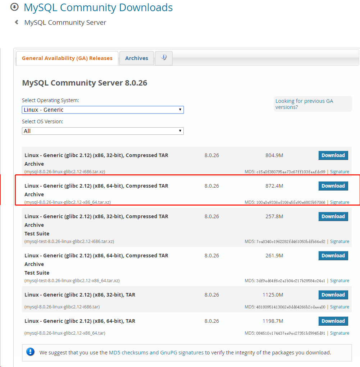The height and width of the screenshot is (367, 360).
Task: Open Signature link for mysql-8.0.26-linux-glibc2.12-x86_64.tar.xz
Action: click(340, 202)
